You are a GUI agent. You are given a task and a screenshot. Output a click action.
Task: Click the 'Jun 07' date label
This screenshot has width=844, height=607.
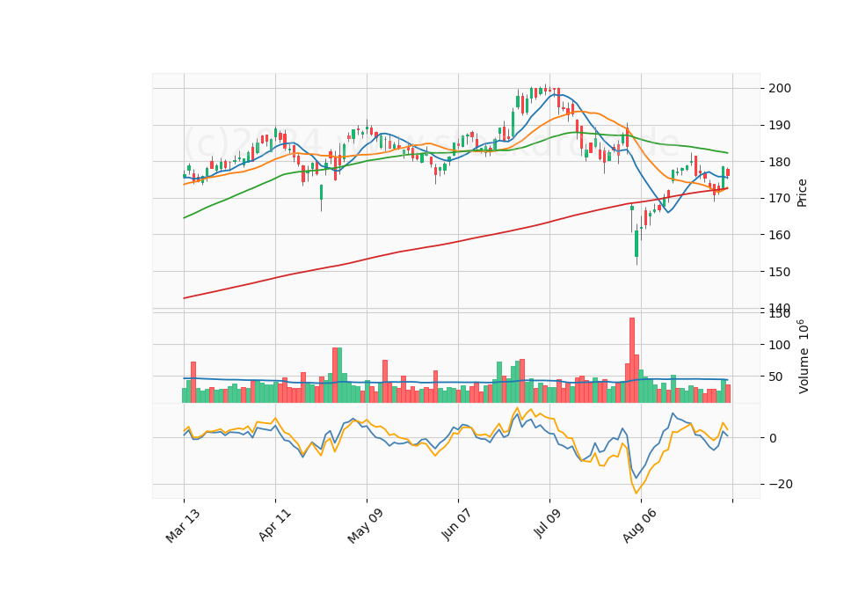(x=456, y=524)
